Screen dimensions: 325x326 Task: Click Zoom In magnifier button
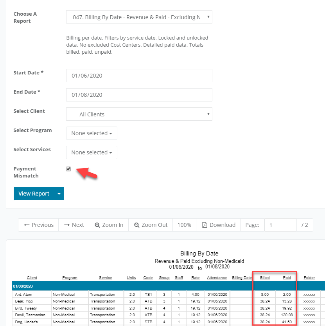(x=109, y=225)
